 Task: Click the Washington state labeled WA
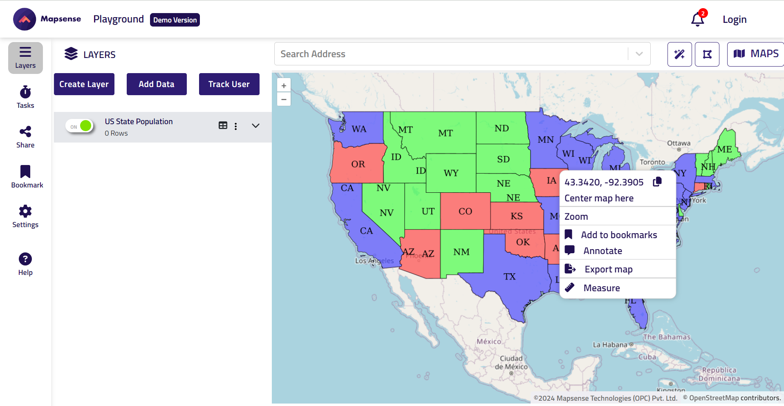[359, 129]
